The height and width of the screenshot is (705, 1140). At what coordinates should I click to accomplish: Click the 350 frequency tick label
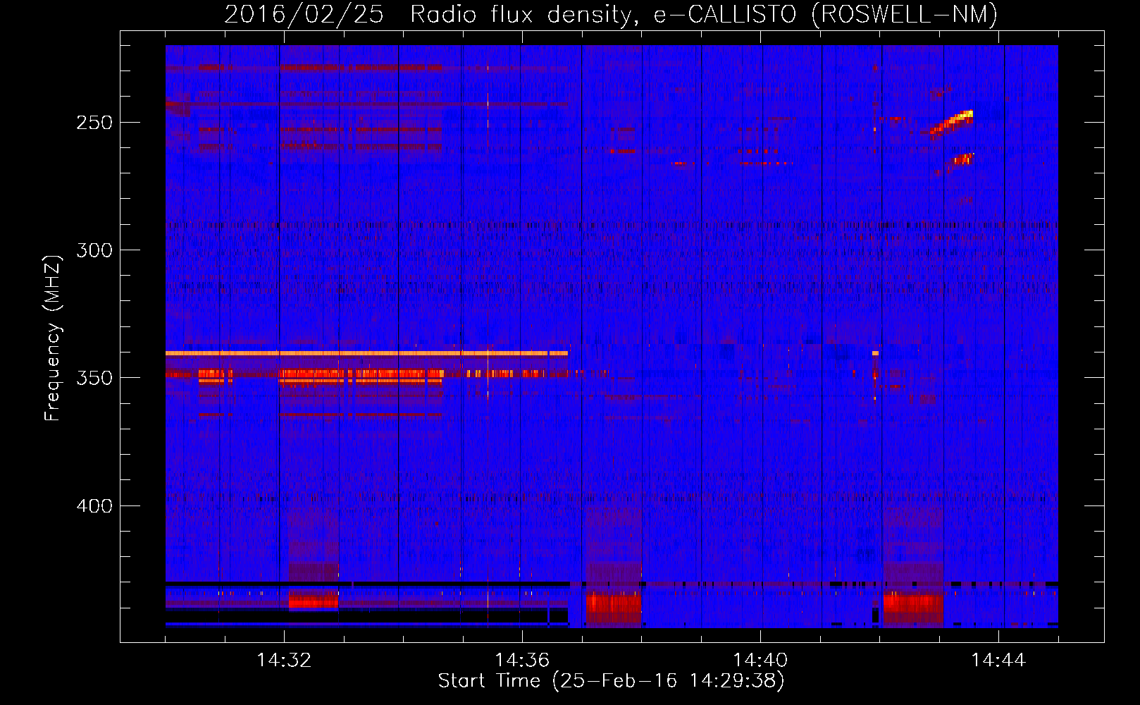94,378
